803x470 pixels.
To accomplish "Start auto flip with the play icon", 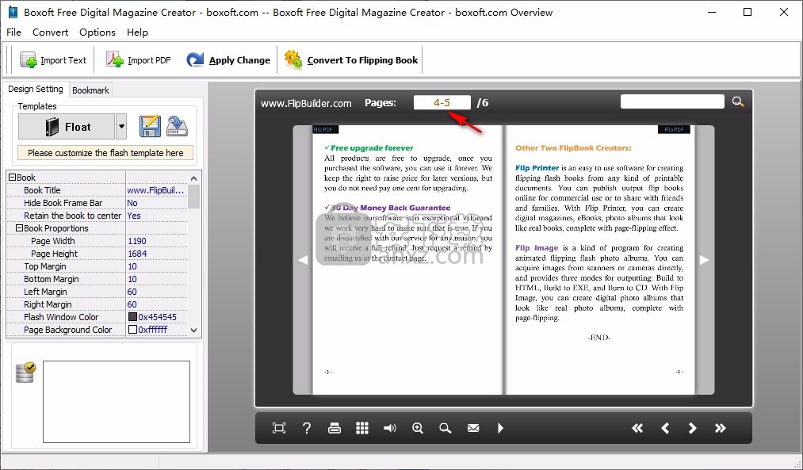I will tap(500, 428).
